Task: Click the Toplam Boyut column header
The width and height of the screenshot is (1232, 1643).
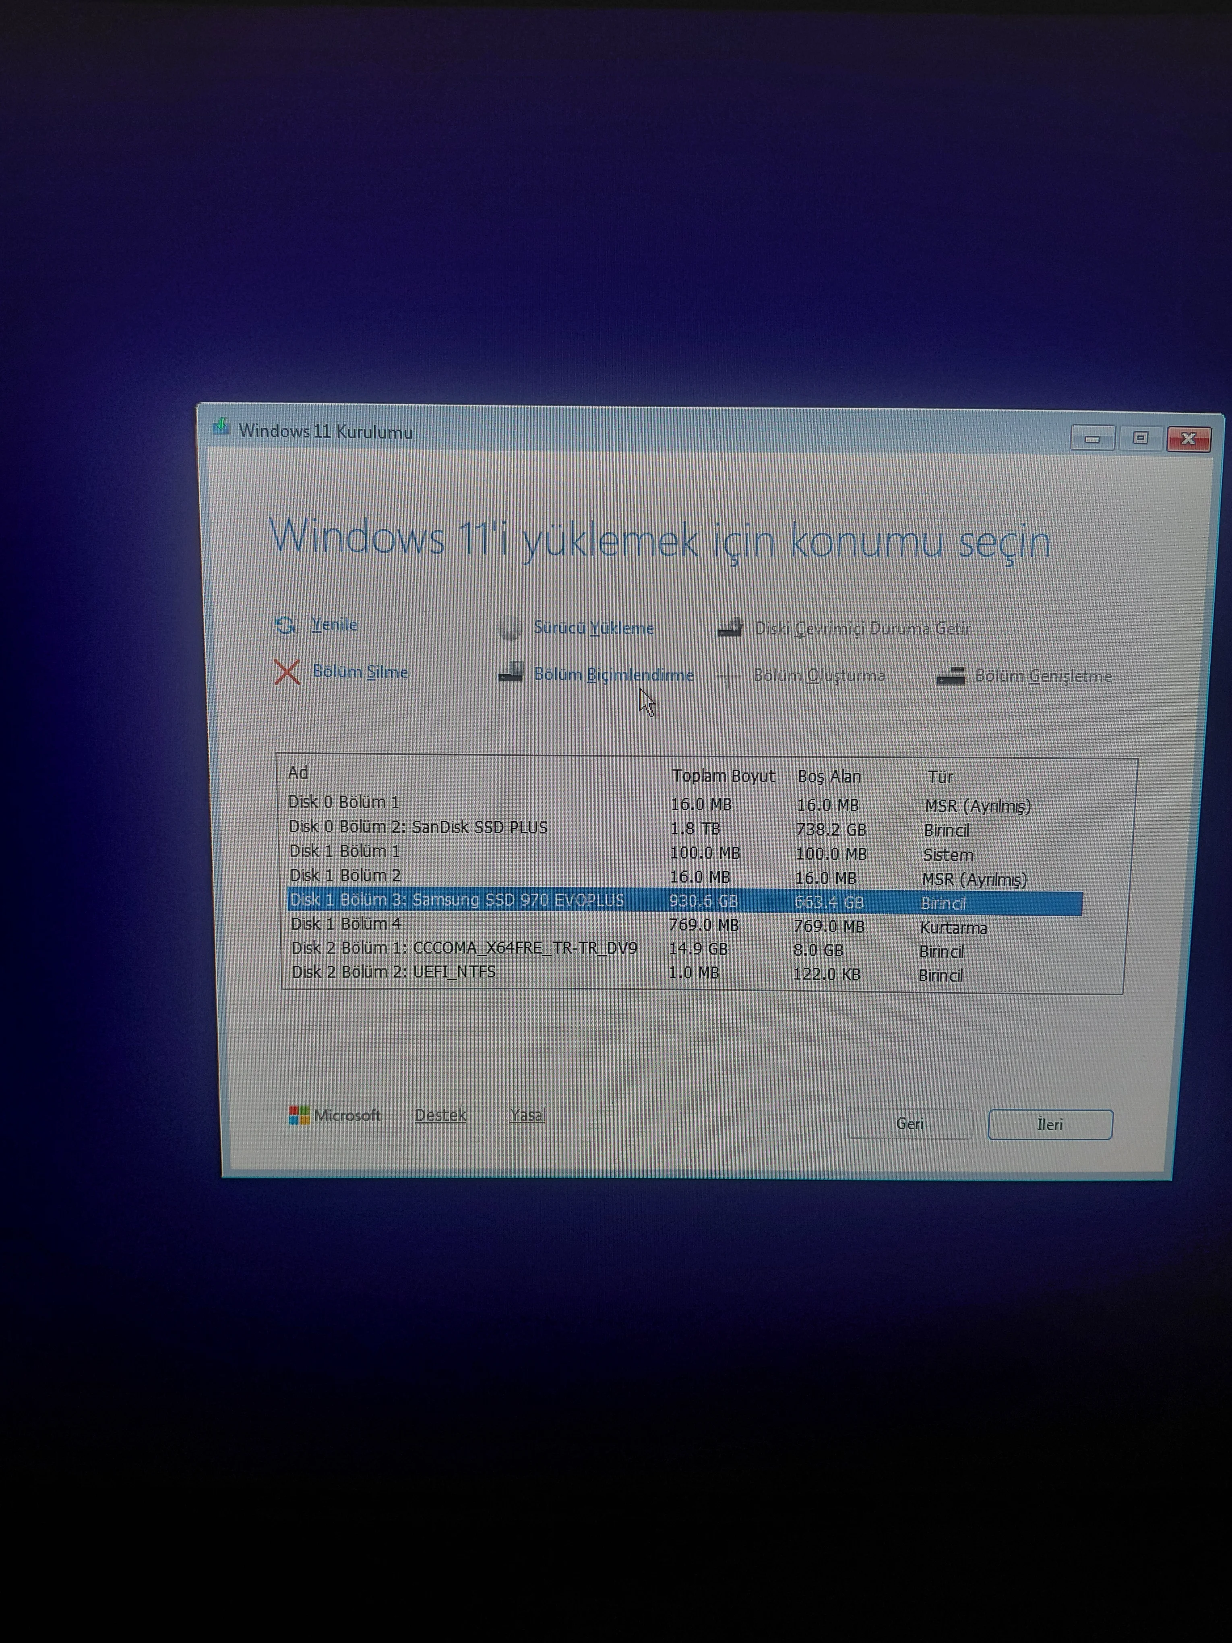Action: [x=723, y=776]
